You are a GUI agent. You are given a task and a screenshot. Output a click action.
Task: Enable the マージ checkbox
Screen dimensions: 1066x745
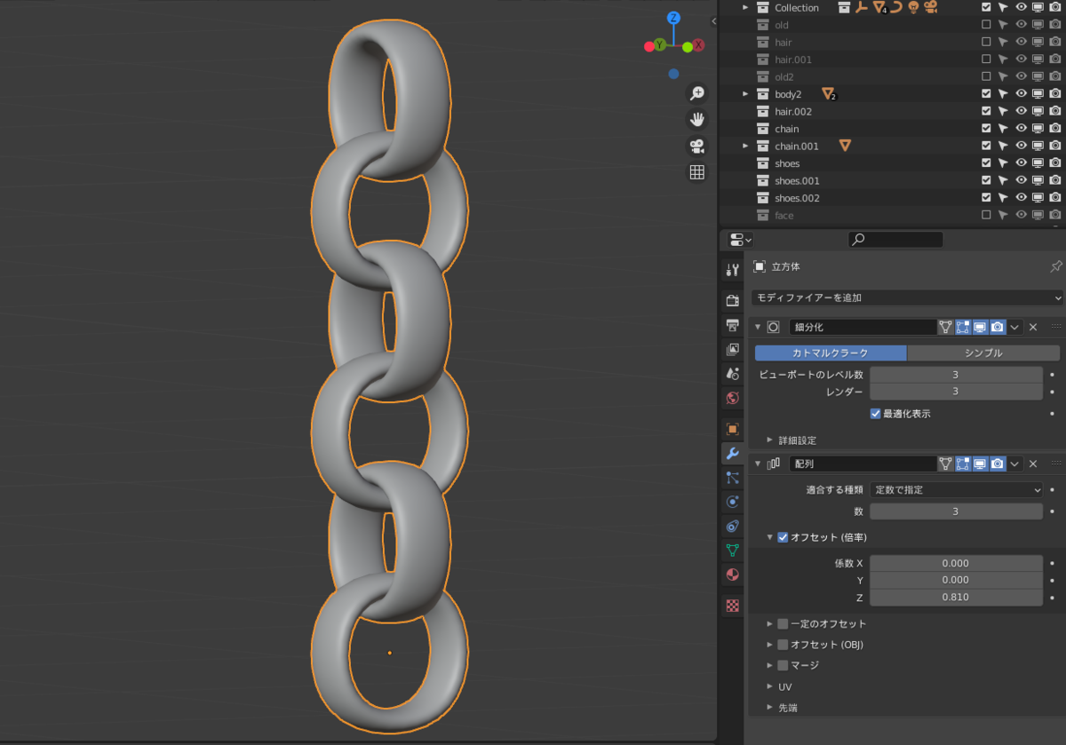[783, 665]
